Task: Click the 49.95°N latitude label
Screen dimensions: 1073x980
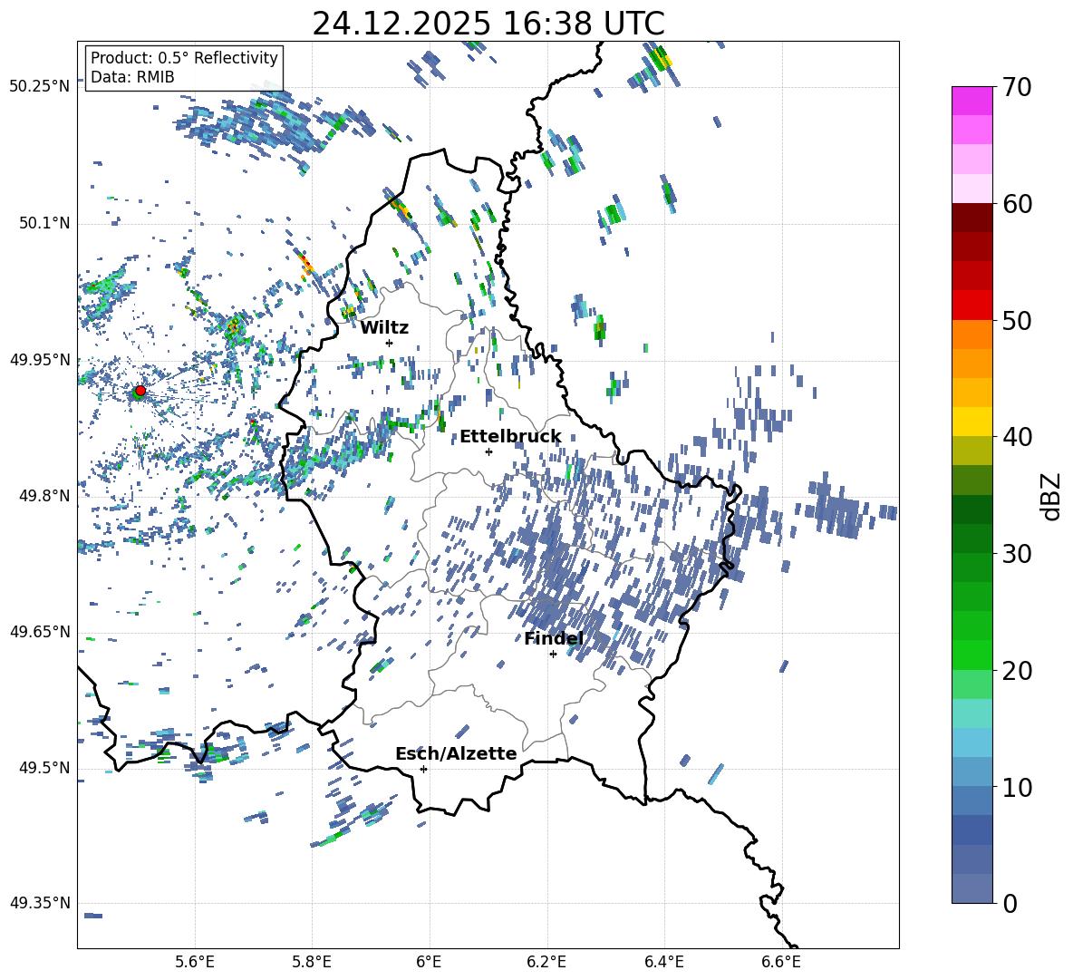Action: pyautogui.click(x=40, y=360)
